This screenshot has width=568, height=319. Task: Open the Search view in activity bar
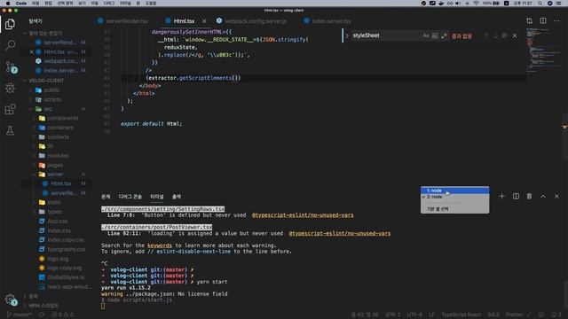coord(10,45)
